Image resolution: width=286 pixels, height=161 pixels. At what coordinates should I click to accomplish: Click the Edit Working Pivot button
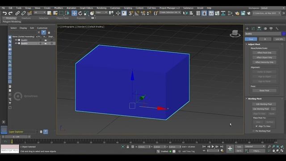click(264, 104)
